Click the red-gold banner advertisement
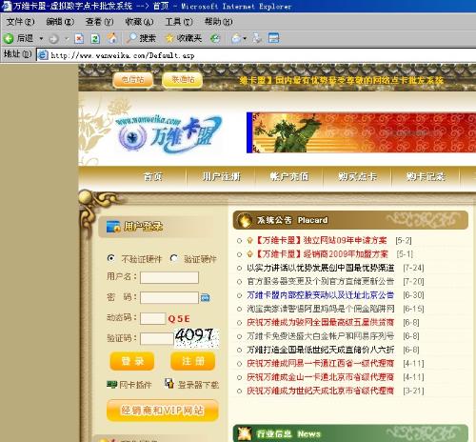The width and height of the screenshot is (476, 442). pos(362,132)
